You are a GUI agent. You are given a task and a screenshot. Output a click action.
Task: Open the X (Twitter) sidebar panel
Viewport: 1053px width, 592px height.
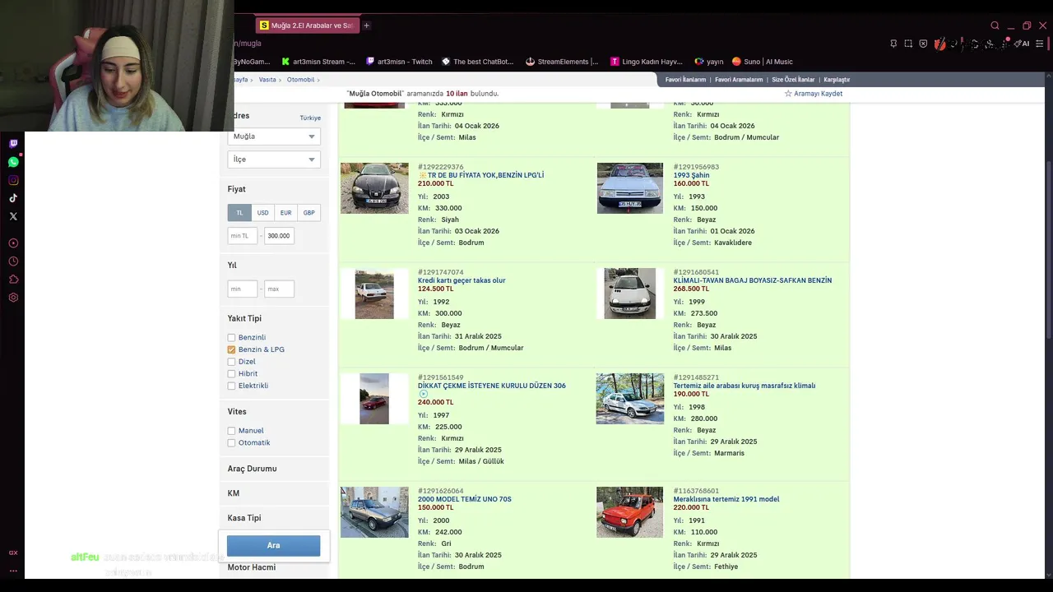click(x=13, y=216)
